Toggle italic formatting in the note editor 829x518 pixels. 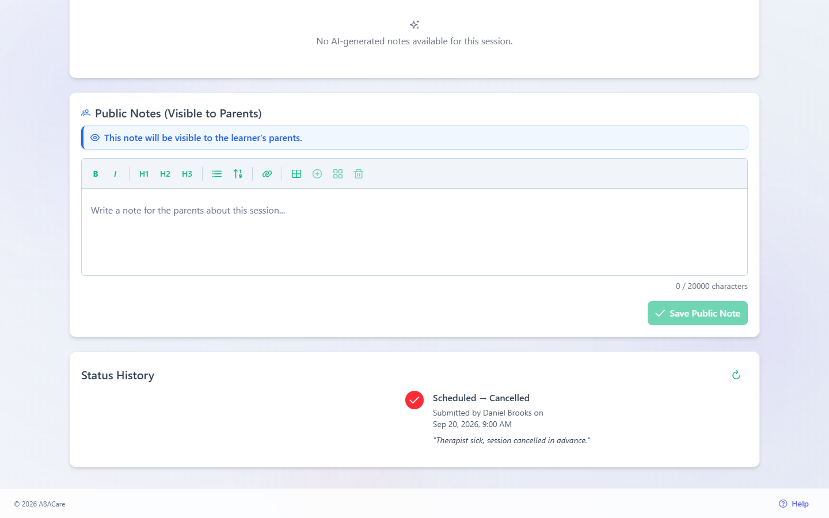[115, 174]
